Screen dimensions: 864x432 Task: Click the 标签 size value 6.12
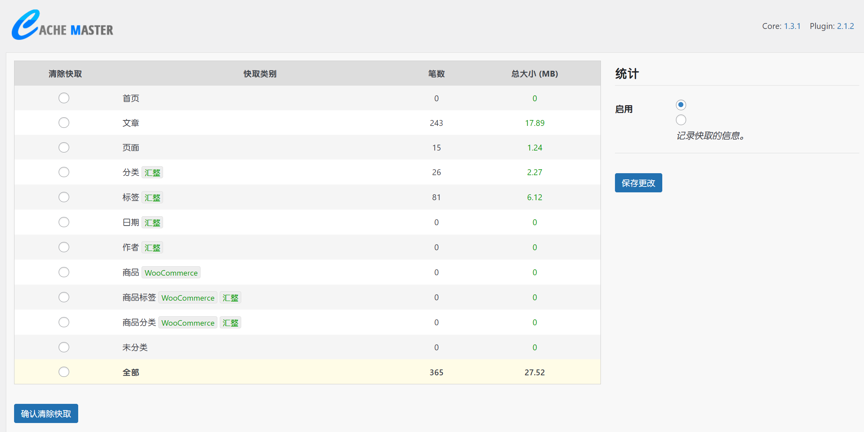[534, 197]
